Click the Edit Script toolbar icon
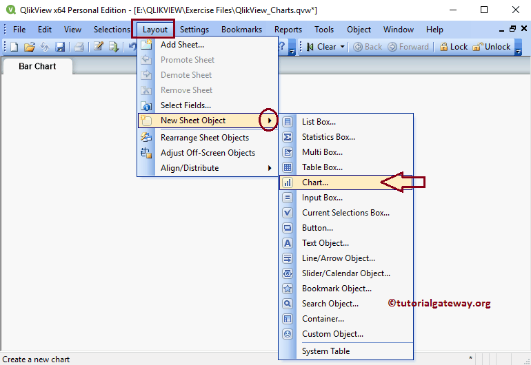 coord(99,46)
